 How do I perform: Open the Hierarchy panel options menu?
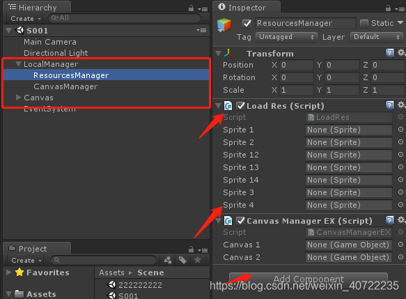click(x=203, y=9)
